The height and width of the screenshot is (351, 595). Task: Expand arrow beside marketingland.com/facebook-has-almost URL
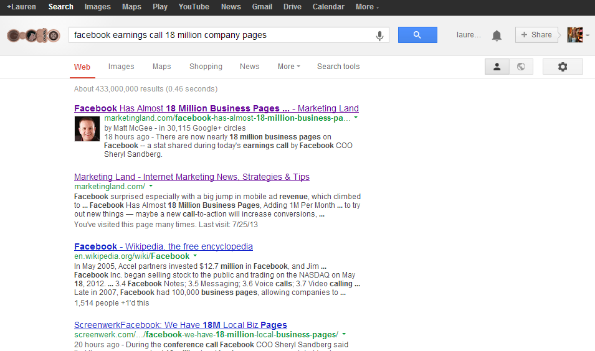point(356,118)
